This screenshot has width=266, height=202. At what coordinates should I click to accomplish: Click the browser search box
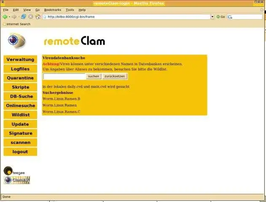245,17
